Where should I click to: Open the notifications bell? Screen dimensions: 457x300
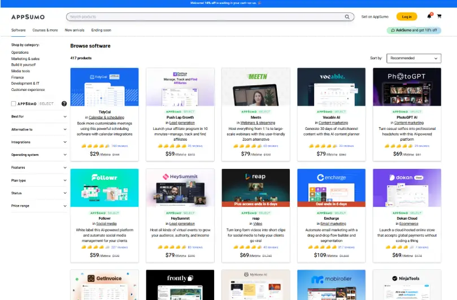click(x=429, y=16)
